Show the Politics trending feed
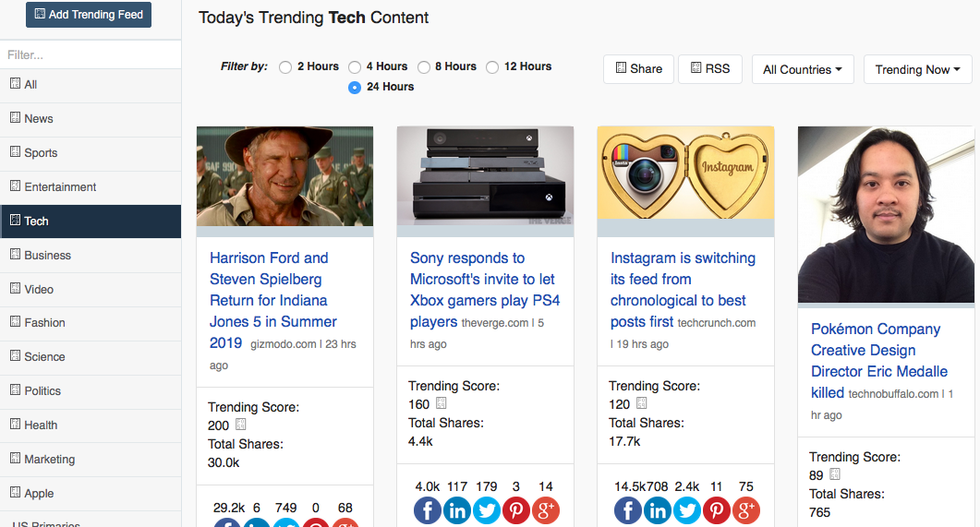The height and width of the screenshot is (527, 980). pyautogui.click(x=91, y=391)
